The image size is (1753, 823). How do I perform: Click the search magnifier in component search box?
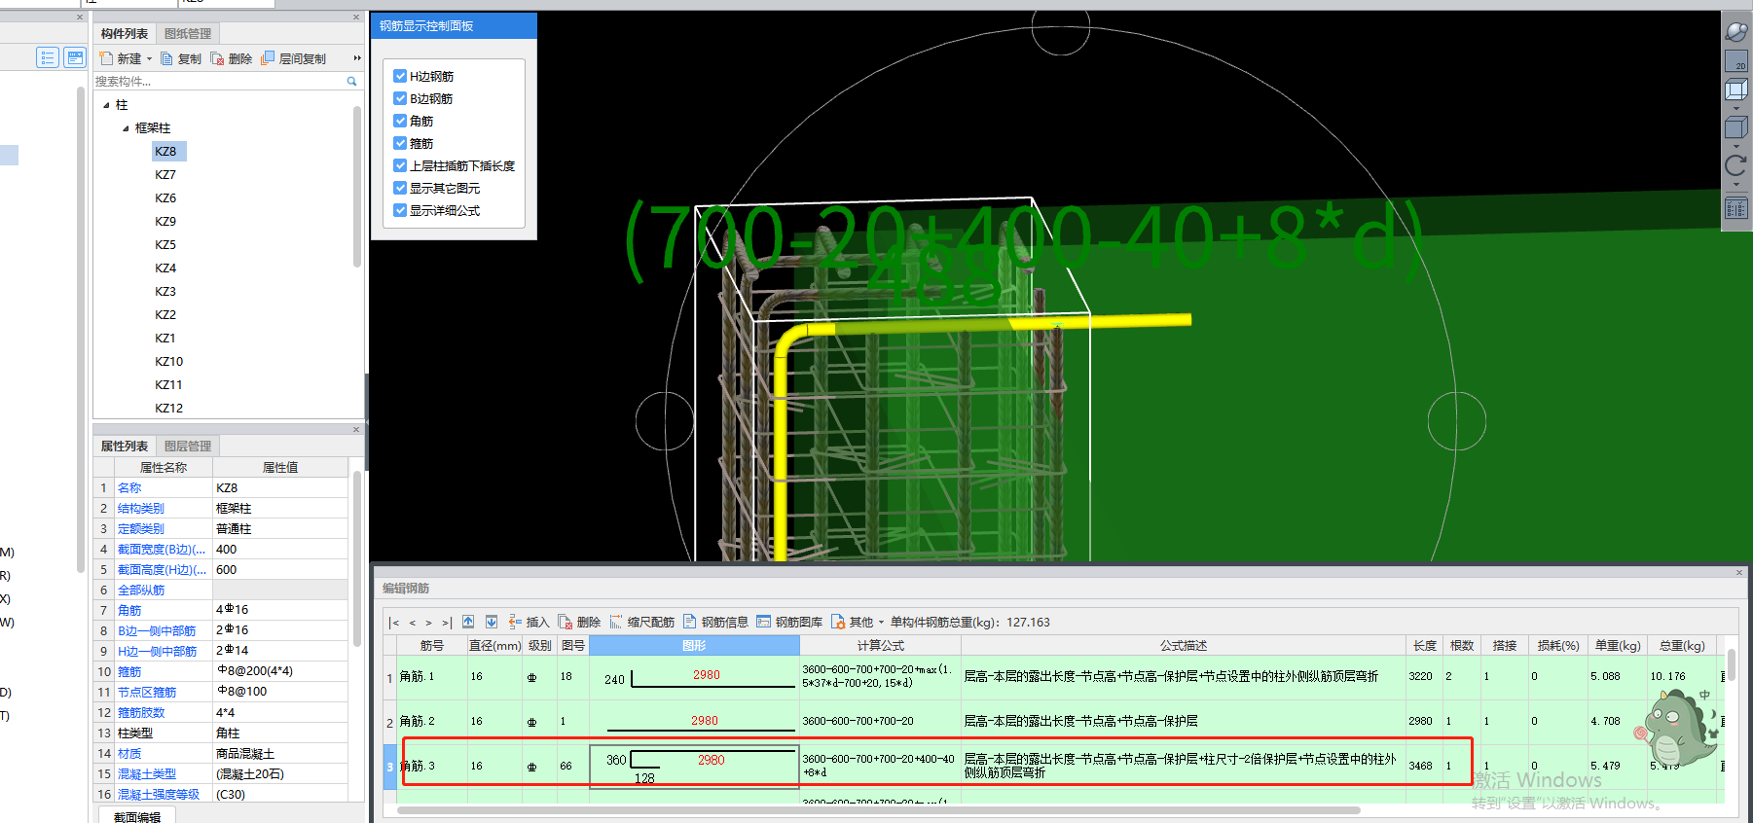(351, 82)
